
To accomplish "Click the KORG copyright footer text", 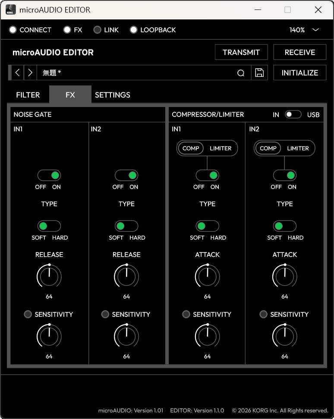I will point(280,410).
